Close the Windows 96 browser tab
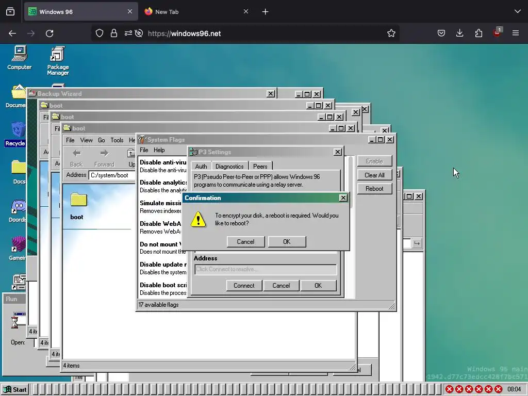528x396 pixels. point(130,11)
